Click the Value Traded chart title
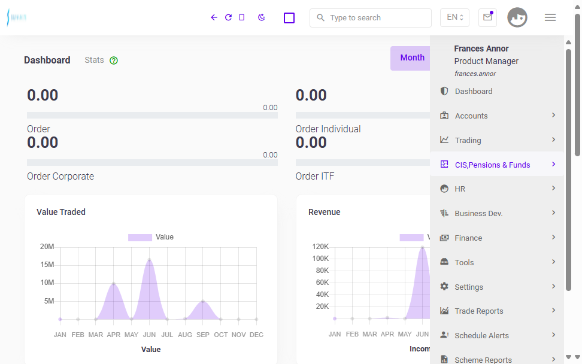Screen dimensions: 582x364 (61, 212)
